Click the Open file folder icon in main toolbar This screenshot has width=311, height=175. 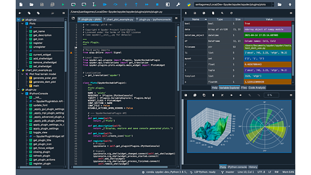tap(31, 5)
